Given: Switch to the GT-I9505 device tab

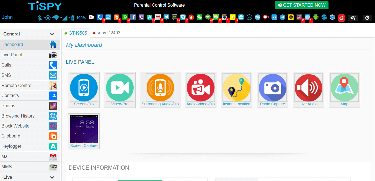Looking at the screenshot, I should point(76,33).
